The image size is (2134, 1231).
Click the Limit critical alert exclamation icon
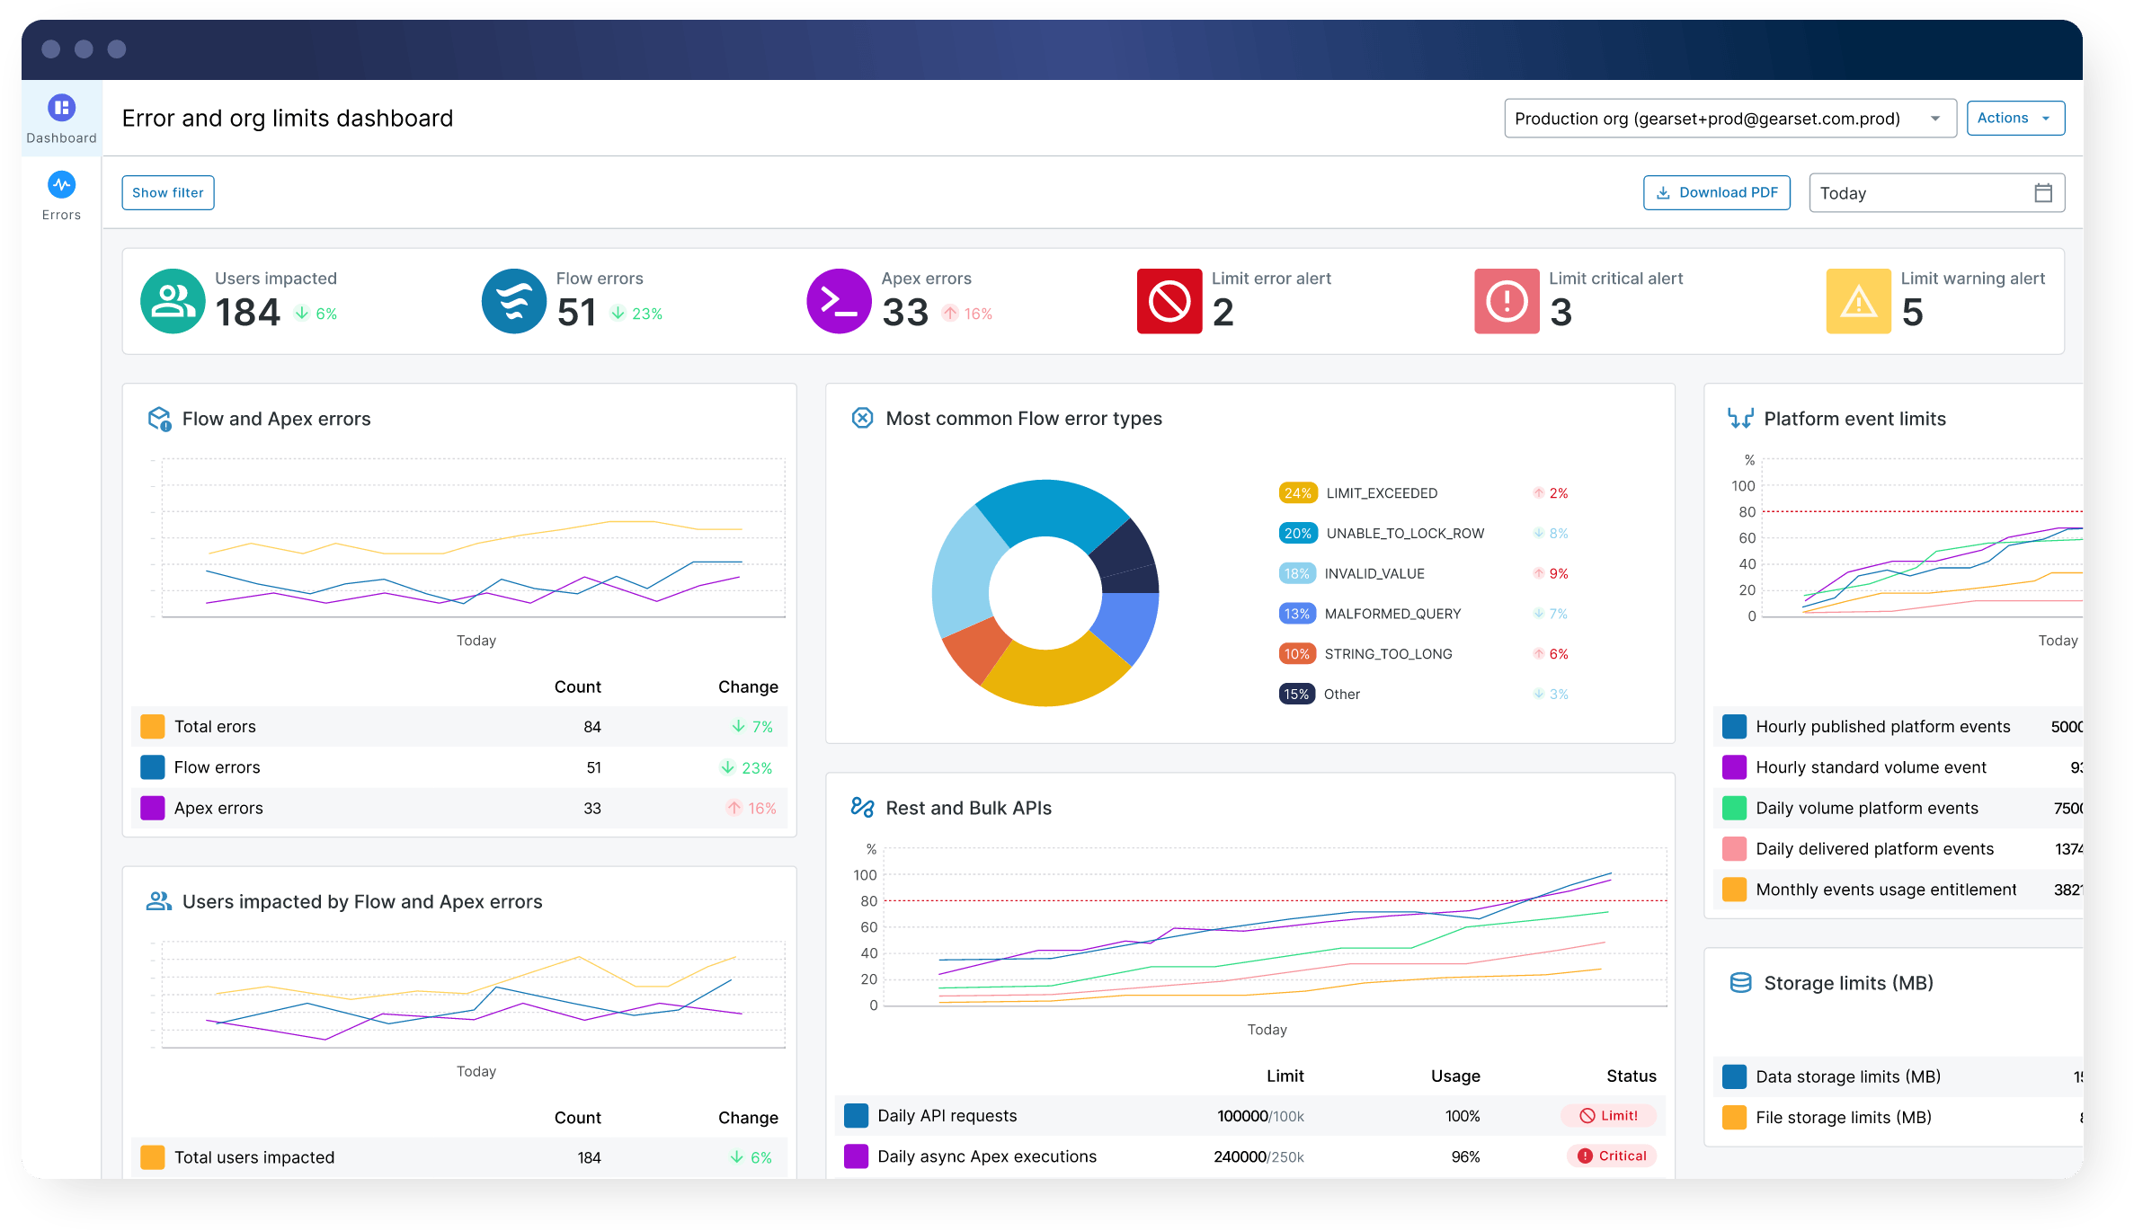pos(1507,301)
